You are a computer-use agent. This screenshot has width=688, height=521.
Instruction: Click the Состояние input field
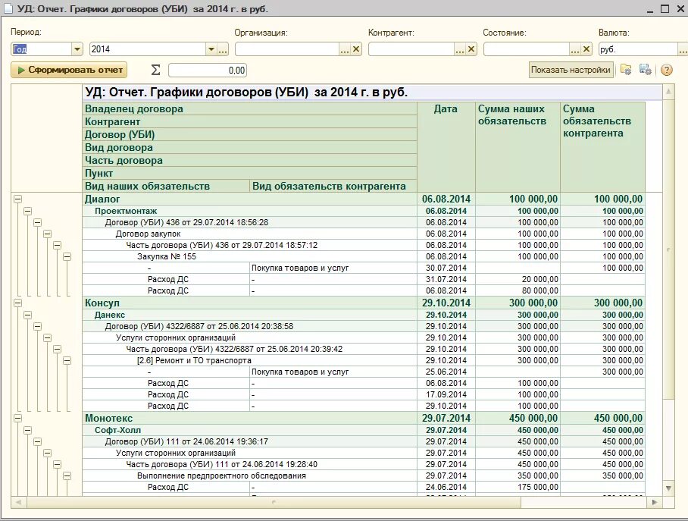pyautogui.click(x=527, y=49)
